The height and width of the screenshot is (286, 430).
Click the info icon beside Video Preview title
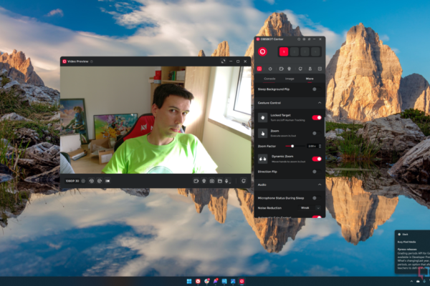click(x=92, y=61)
